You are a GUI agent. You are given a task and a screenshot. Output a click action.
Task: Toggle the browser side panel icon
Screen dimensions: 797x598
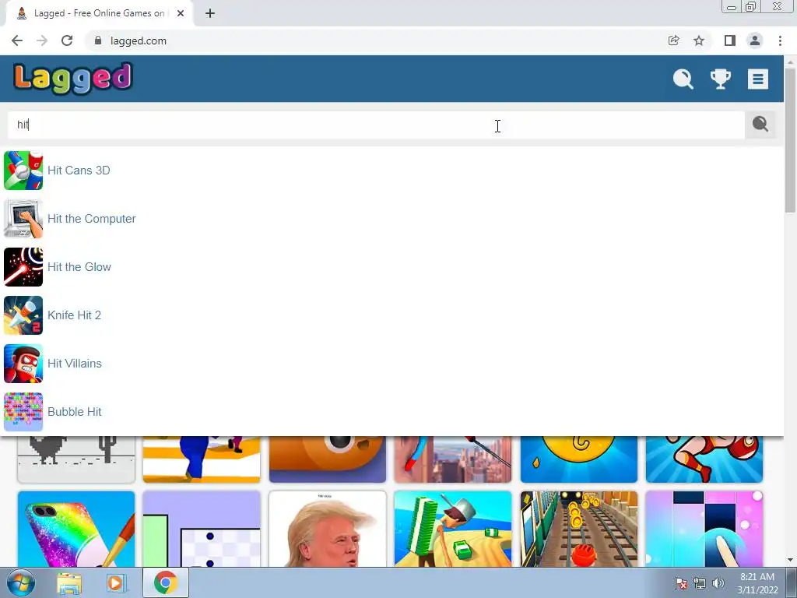(x=730, y=40)
